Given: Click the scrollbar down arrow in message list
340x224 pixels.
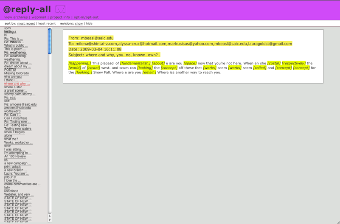Looking at the screenshot, I should 50,220.
